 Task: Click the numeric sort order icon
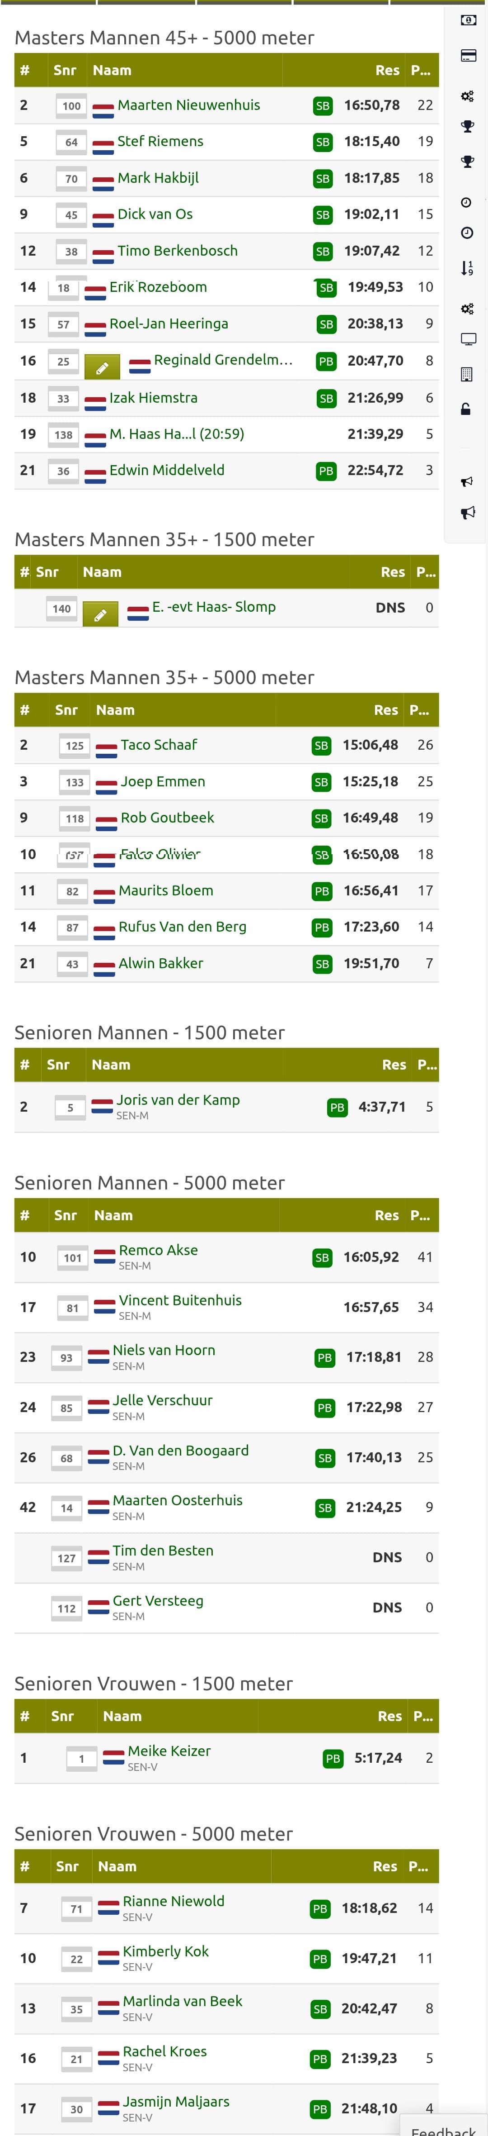[x=467, y=268]
